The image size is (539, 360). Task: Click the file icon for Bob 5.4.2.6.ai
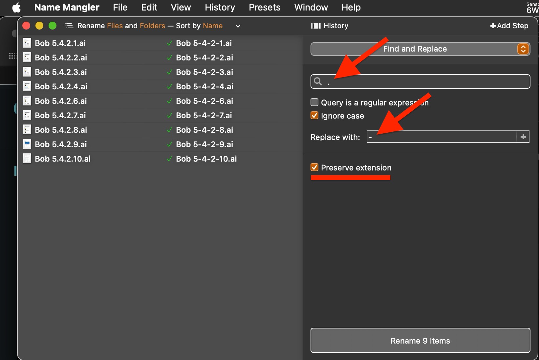27,101
